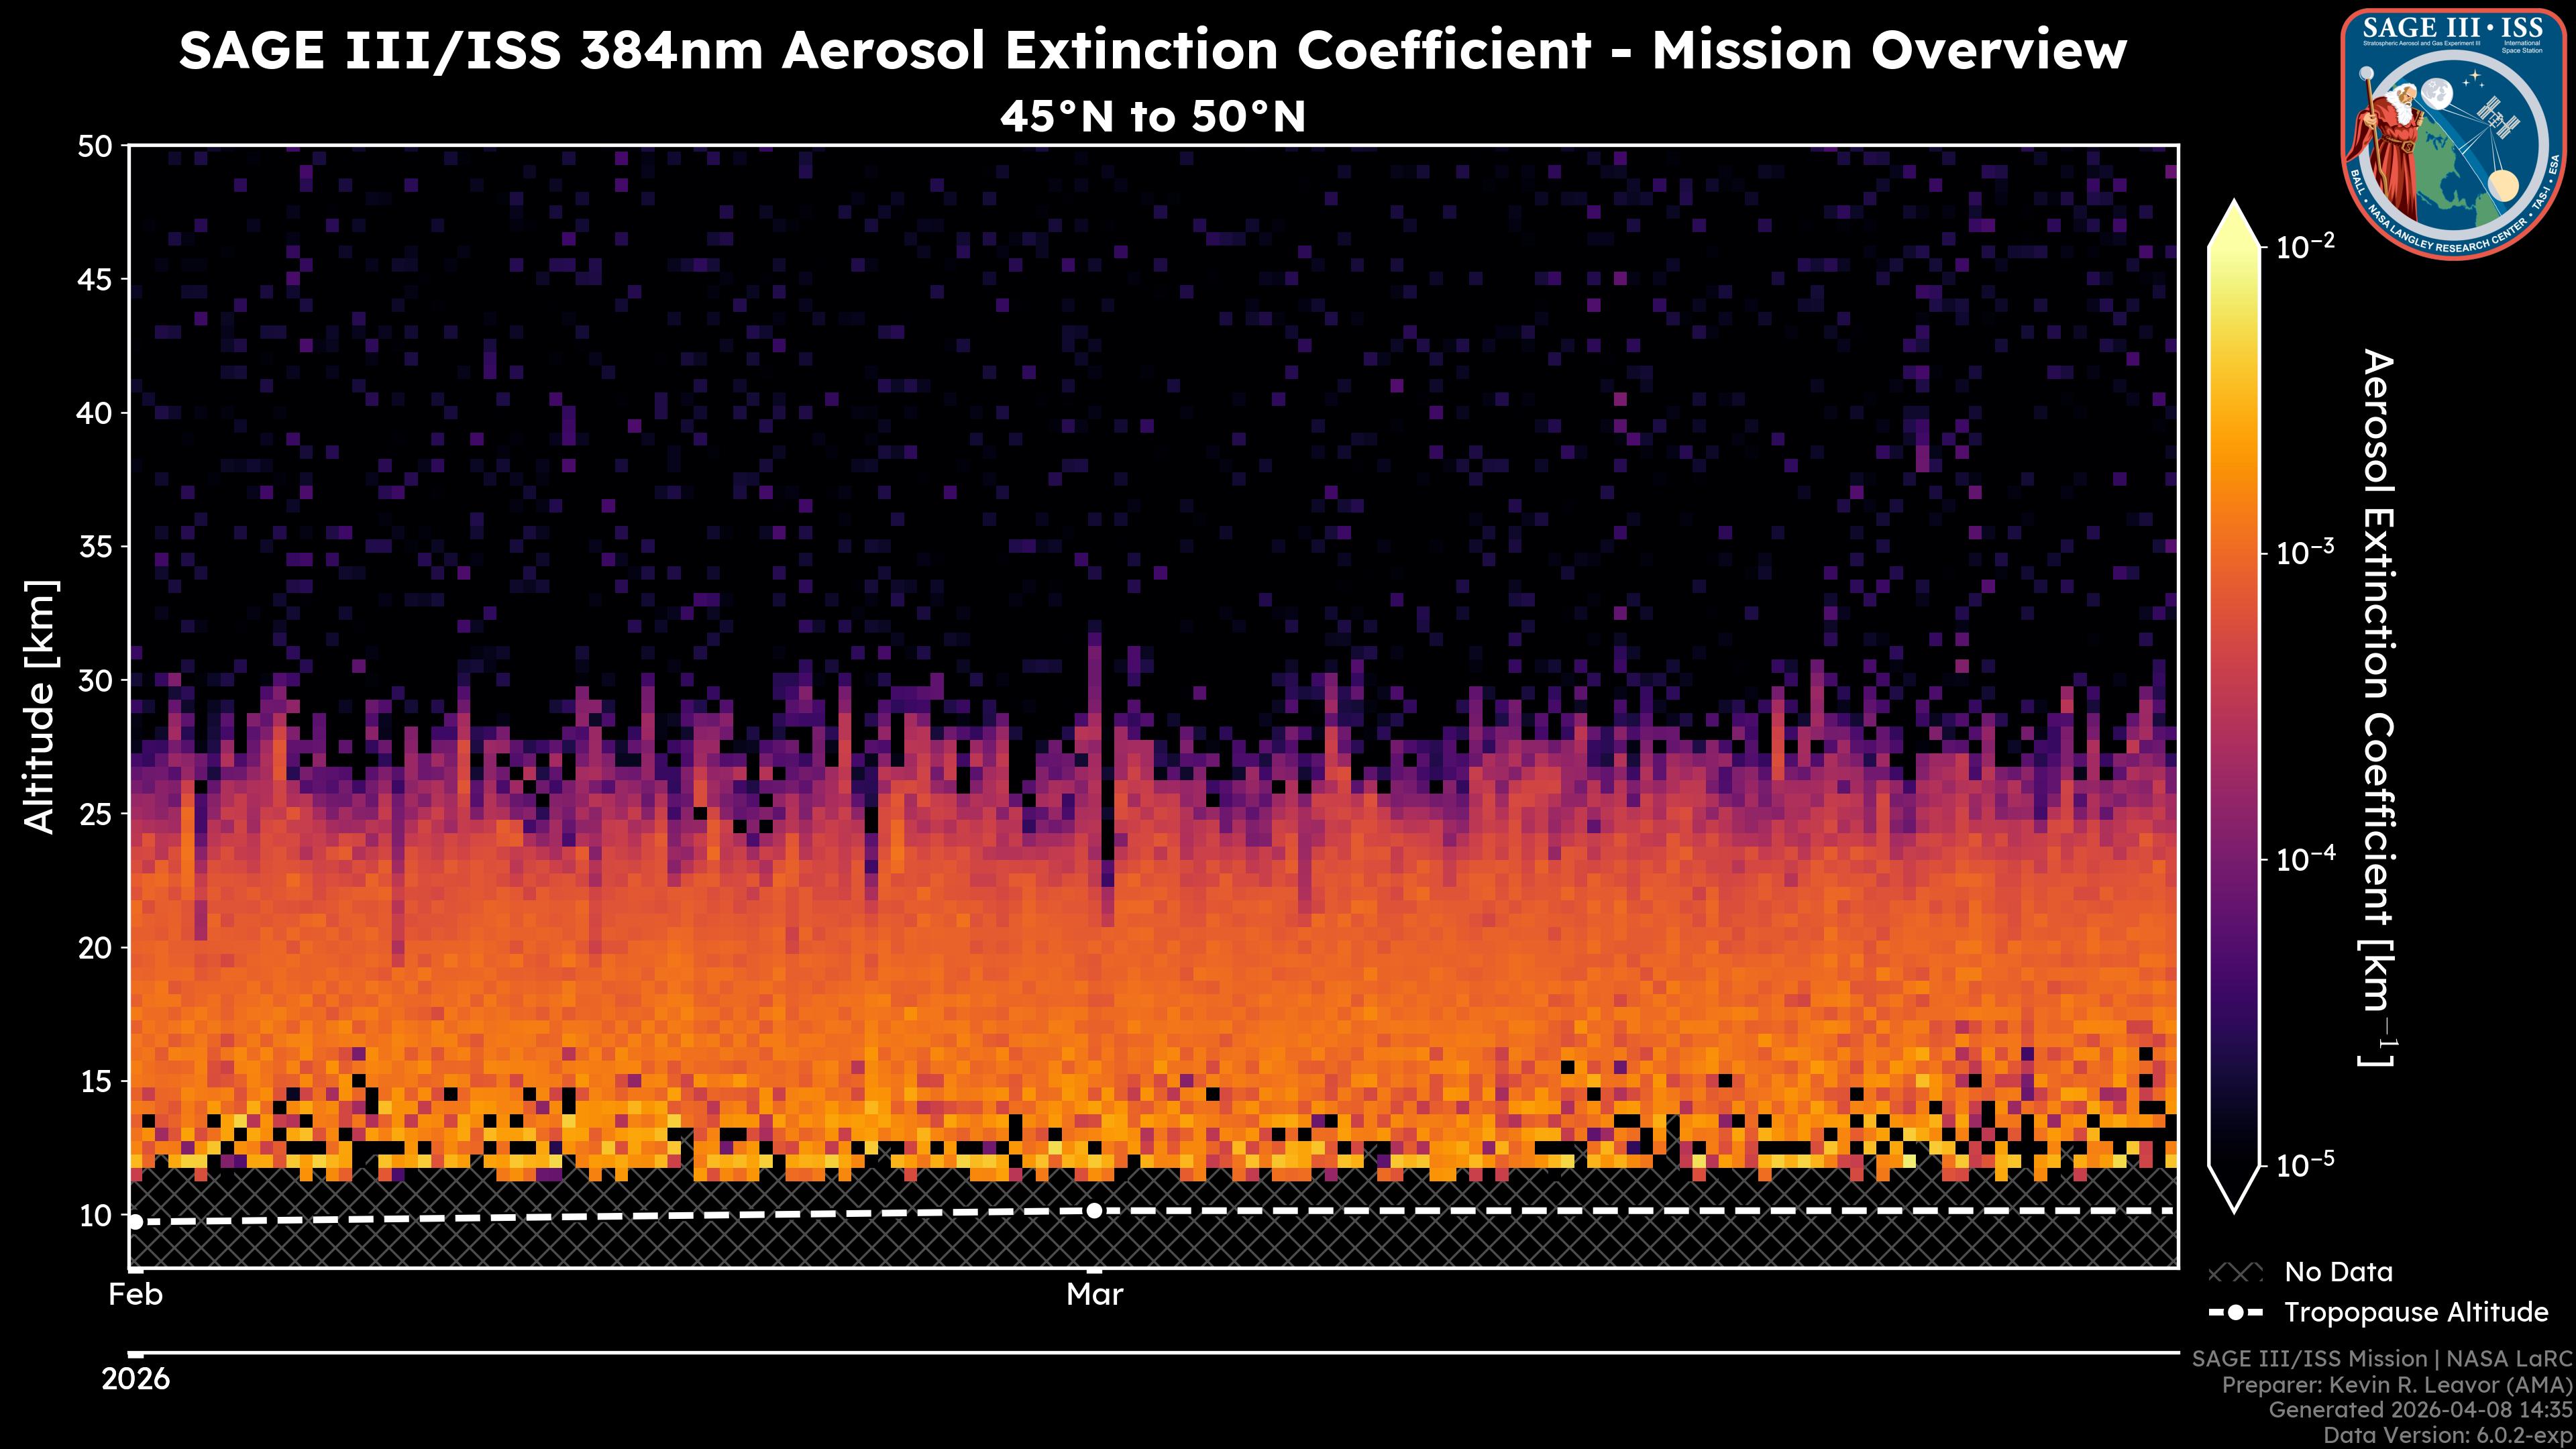Click the Tropopause Altitude legend marker icon
Viewport: 2576px width, 1449px height.
pyautogui.click(x=2235, y=1313)
